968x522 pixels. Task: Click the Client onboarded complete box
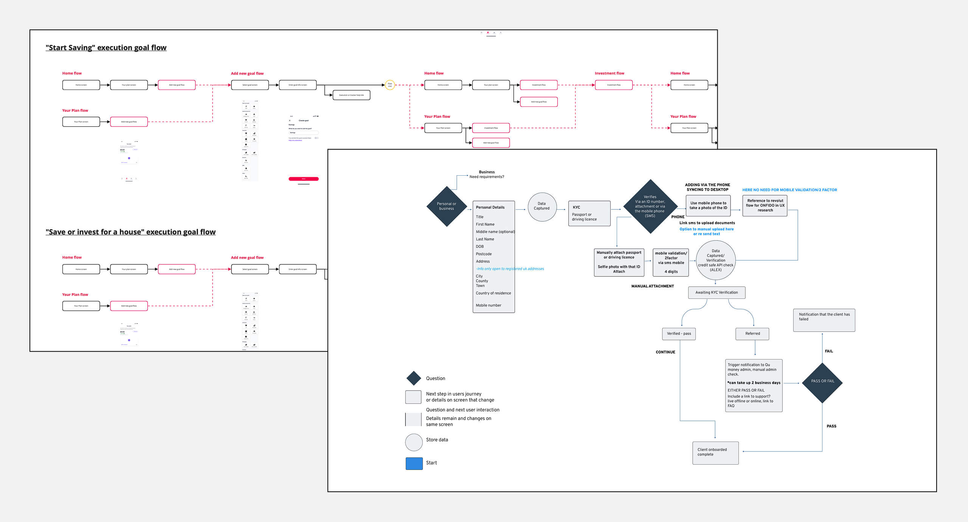point(715,453)
